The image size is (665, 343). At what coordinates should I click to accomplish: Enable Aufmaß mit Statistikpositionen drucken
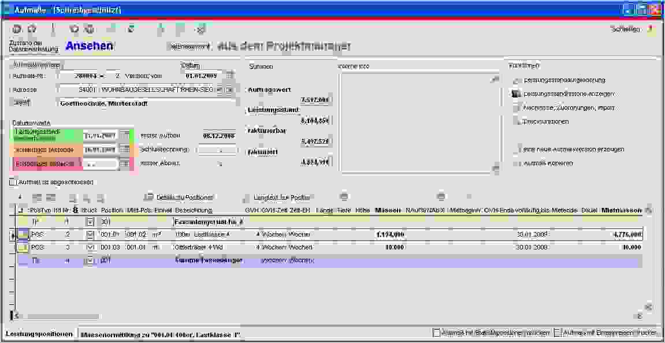[x=437, y=333]
